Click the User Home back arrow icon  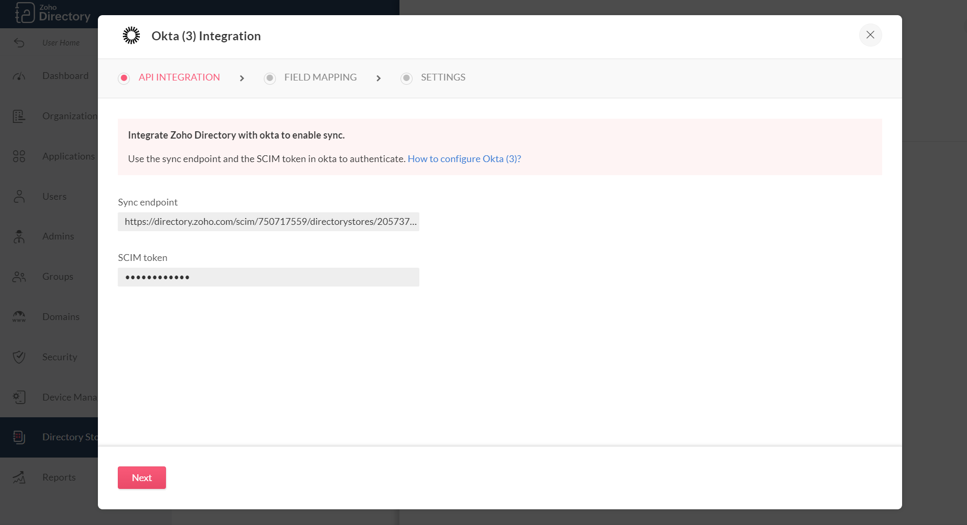coord(19,43)
